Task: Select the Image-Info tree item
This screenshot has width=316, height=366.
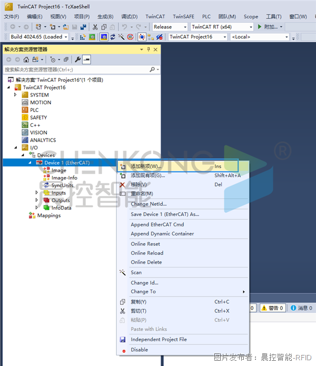Action: (x=64, y=177)
